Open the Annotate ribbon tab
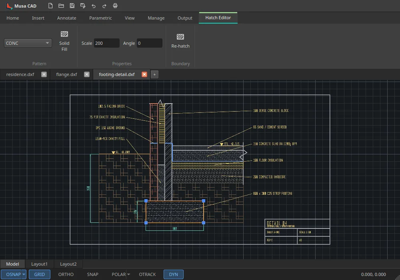This screenshot has height=280, width=400. pos(66,18)
